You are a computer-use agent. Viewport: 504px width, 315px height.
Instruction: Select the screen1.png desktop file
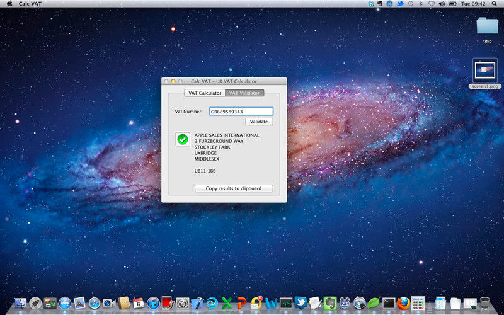[485, 70]
